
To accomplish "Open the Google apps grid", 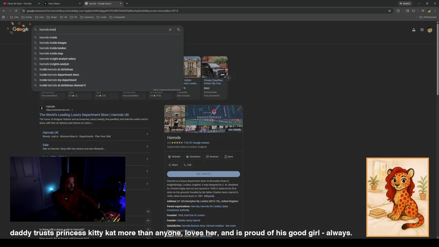I will point(422,30).
